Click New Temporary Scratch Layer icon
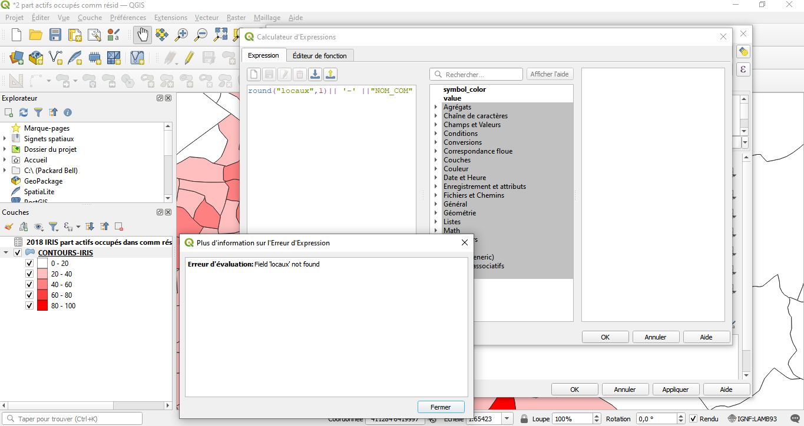Screen dimensions: 804x426 [94, 58]
